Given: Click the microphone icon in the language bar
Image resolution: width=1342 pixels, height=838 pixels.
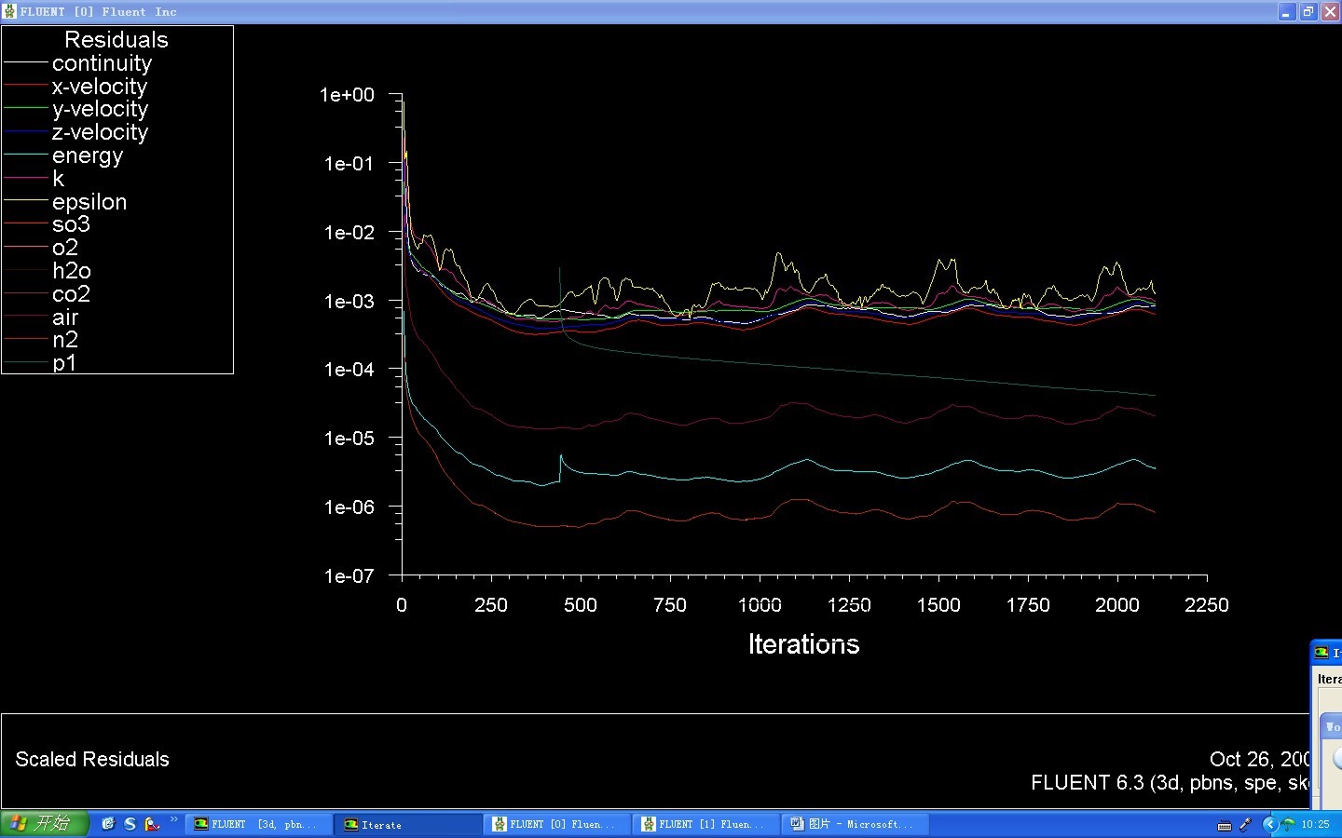Looking at the screenshot, I should pos(1245,824).
